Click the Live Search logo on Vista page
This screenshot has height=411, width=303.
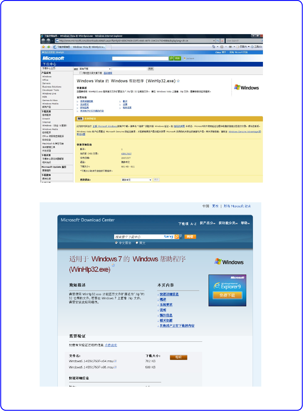click(x=189, y=59)
